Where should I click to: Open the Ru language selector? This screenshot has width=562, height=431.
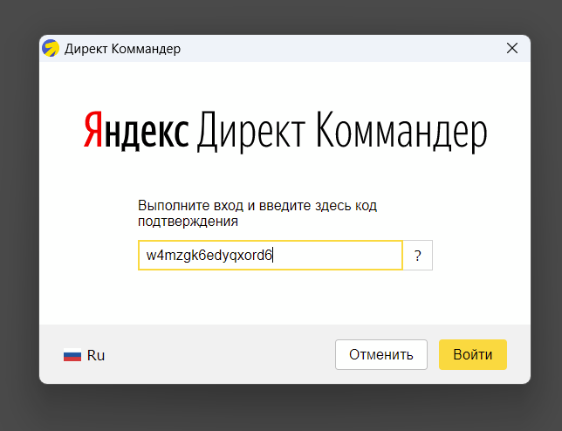85,355
